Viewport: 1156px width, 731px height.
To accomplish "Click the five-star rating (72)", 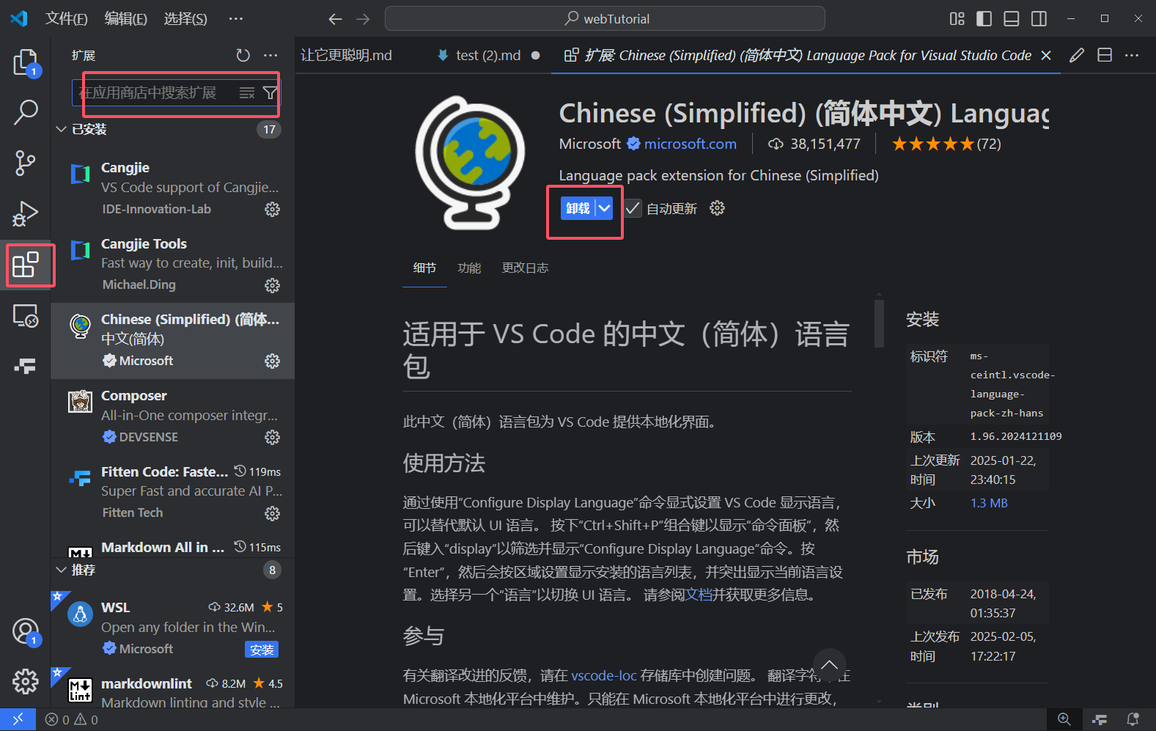I will [946, 144].
